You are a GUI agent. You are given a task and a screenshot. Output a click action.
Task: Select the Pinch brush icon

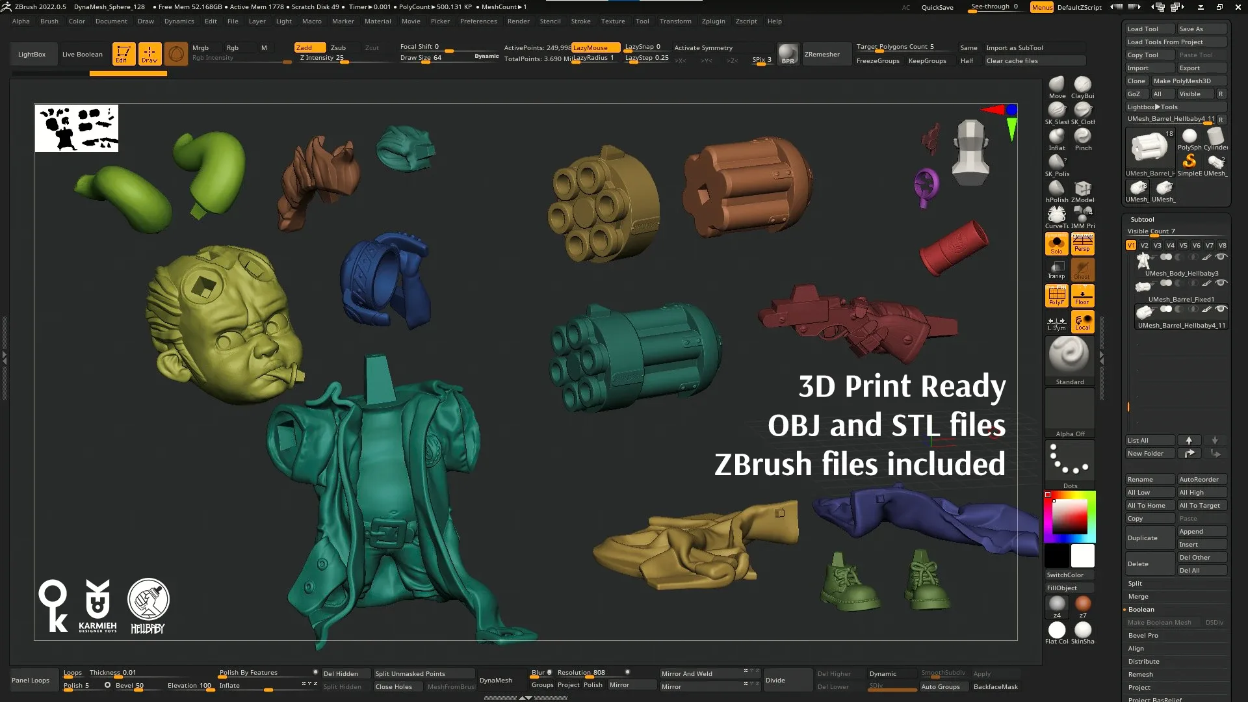point(1082,137)
